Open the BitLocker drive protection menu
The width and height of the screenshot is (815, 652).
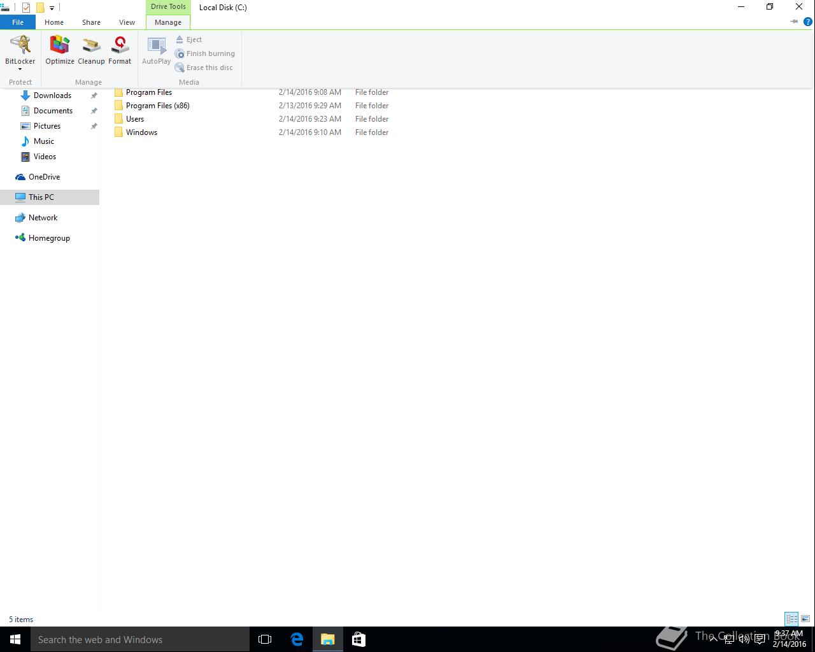click(20, 53)
